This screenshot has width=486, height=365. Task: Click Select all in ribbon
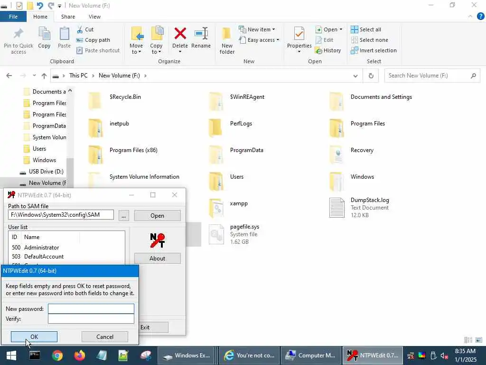(x=366, y=29)
